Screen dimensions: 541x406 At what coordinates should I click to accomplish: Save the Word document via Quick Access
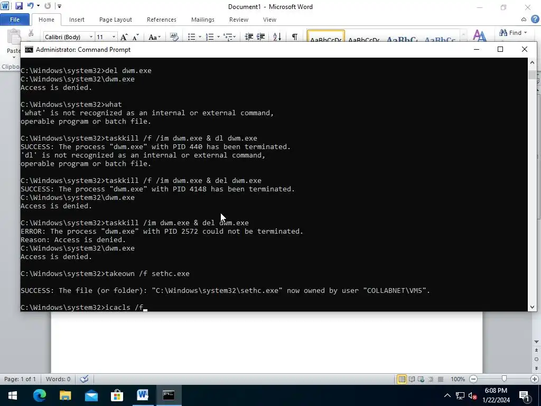[18, 6]
